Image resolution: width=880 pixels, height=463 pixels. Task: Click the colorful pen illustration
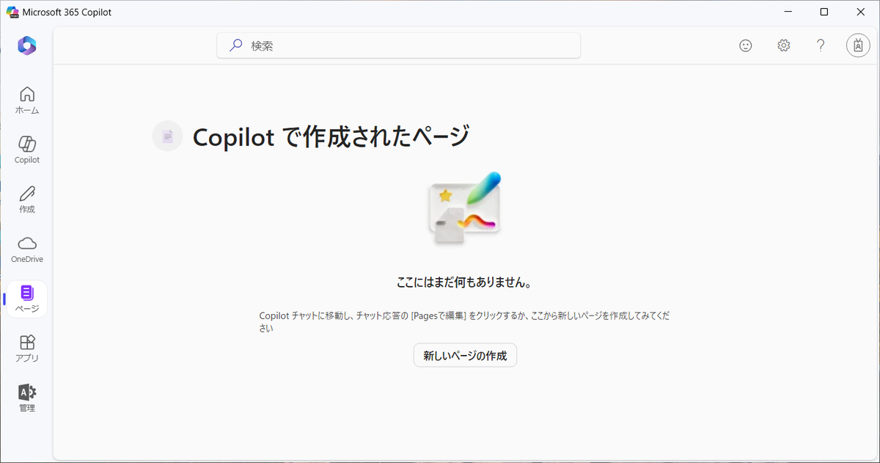[x=465, y=208]
